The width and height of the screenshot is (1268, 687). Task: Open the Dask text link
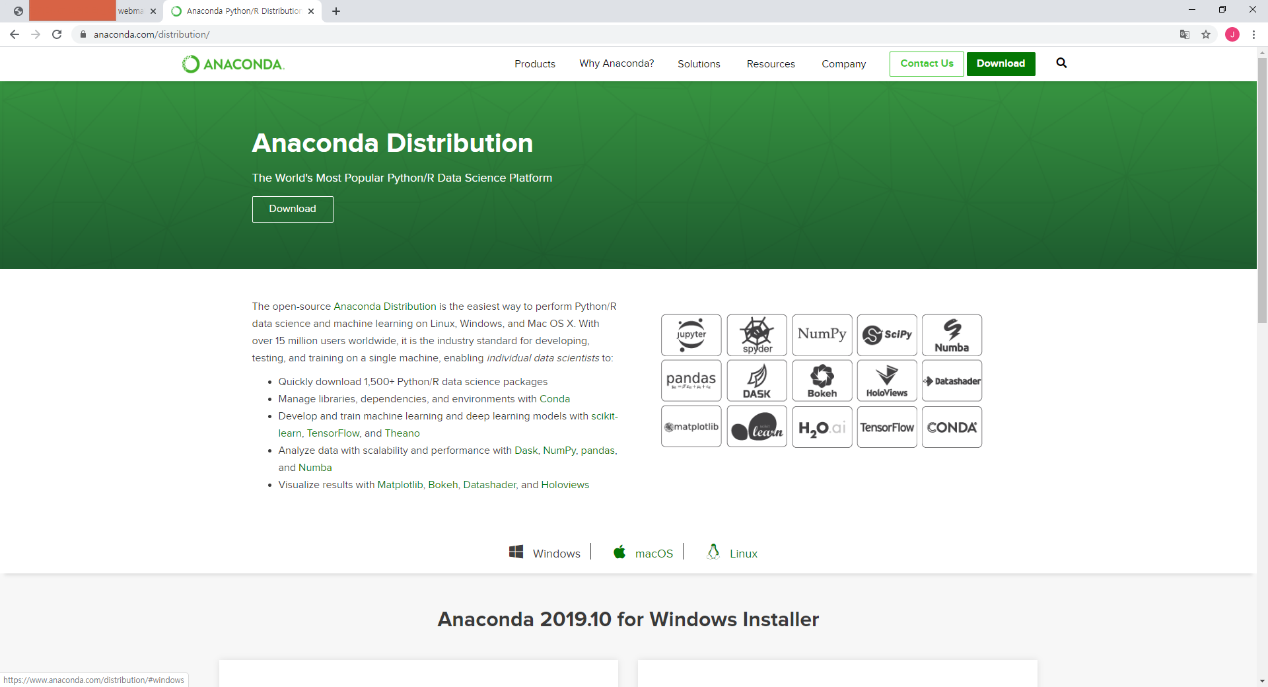coord(526,451)
